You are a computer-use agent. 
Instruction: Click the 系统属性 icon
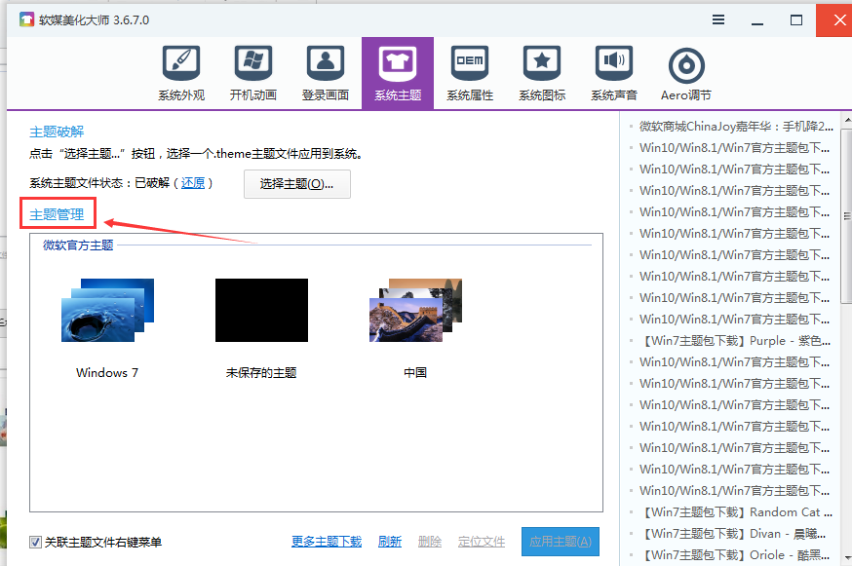click(x=469, y=71)
